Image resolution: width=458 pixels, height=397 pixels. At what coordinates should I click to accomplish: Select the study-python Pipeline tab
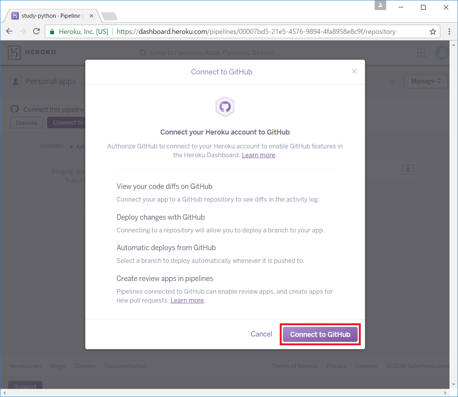pos(50,16)
